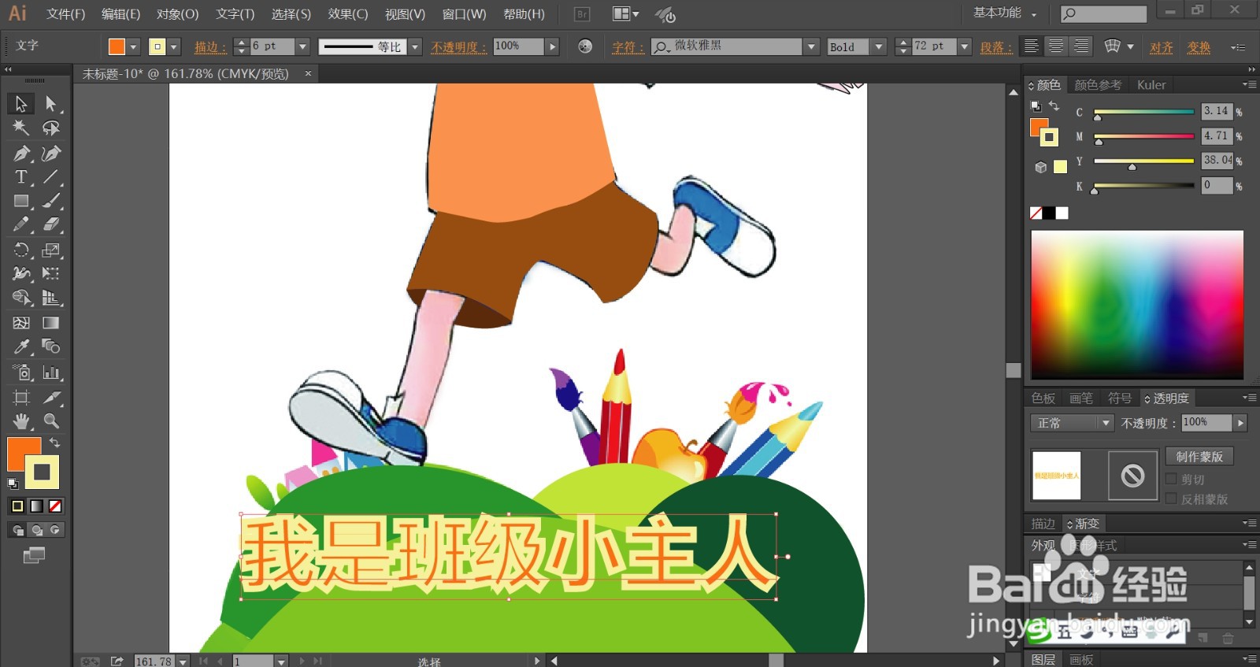Toggle the Clip checkbox in Transparency panel
The image size is (1260, 667).
(x=1171, y=479)
